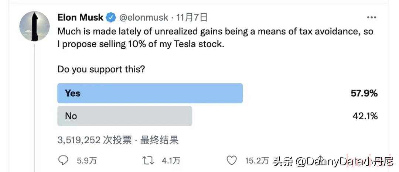399x172 pixels.
Task: Click the 3,519,252 vote count text
Action: point(79,140)
